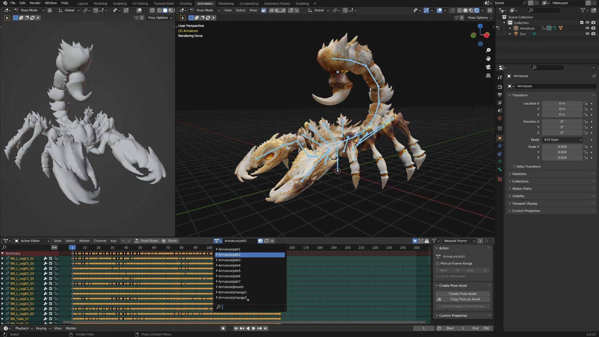Viewport: 599px width, 337px height.
Task: Click the Scale X value field
Action: point(562,147)
